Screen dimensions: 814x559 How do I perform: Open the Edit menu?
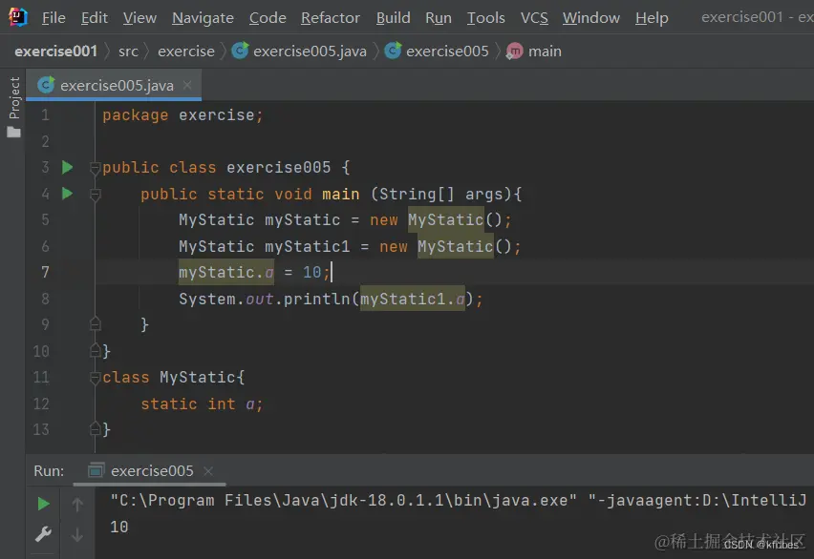click(x=94, y=17)
